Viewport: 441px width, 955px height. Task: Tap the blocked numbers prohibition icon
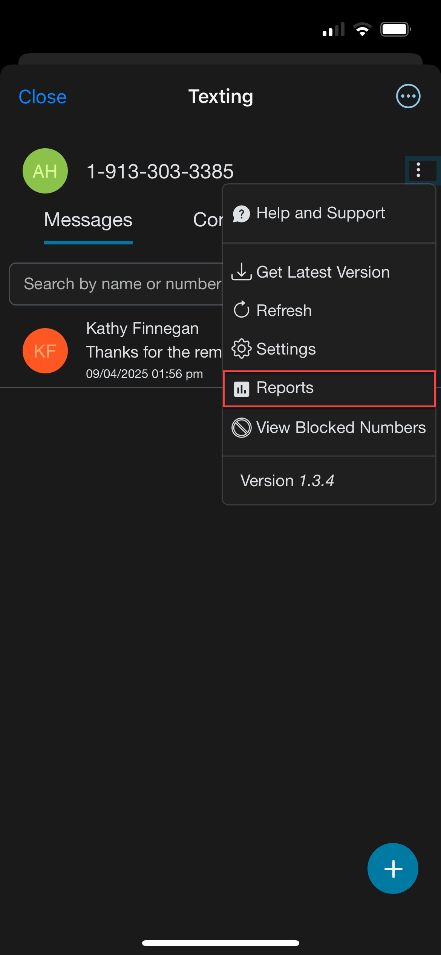pyautogui.click(x=242, y=428)
